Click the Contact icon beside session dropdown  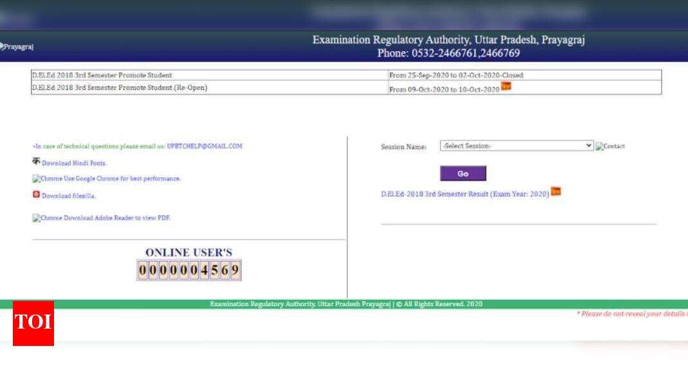point(601,146)
